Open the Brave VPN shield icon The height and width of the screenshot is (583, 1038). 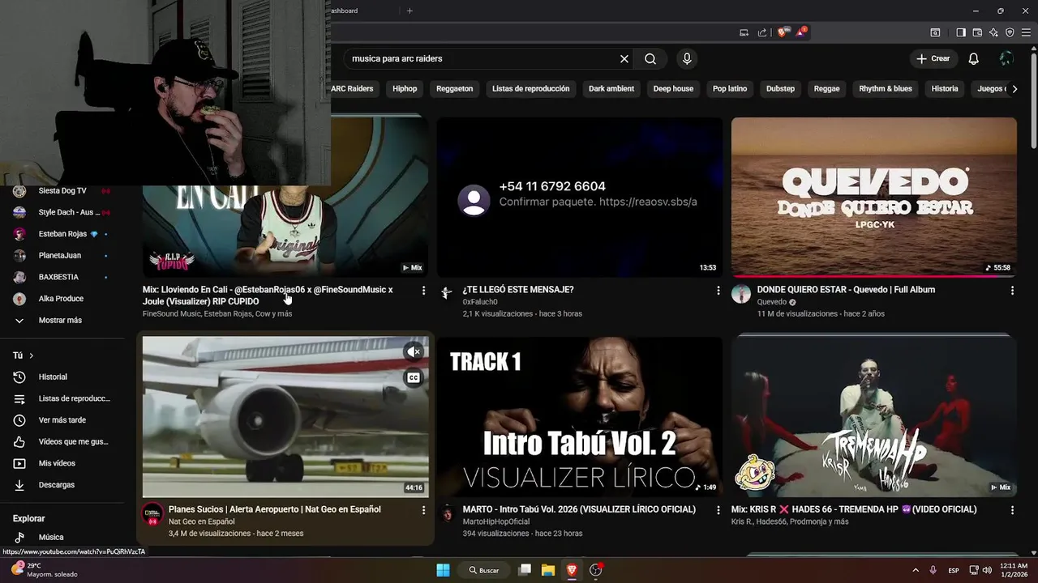pyautogui.click(x=1010, y=32)
